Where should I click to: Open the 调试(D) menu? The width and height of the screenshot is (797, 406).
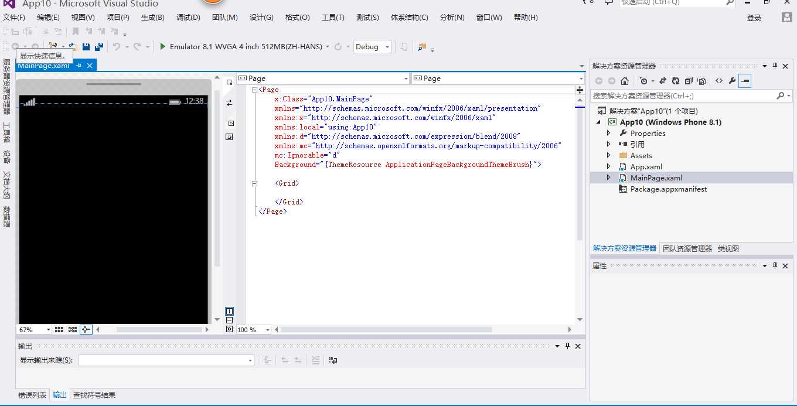point(188,18)
